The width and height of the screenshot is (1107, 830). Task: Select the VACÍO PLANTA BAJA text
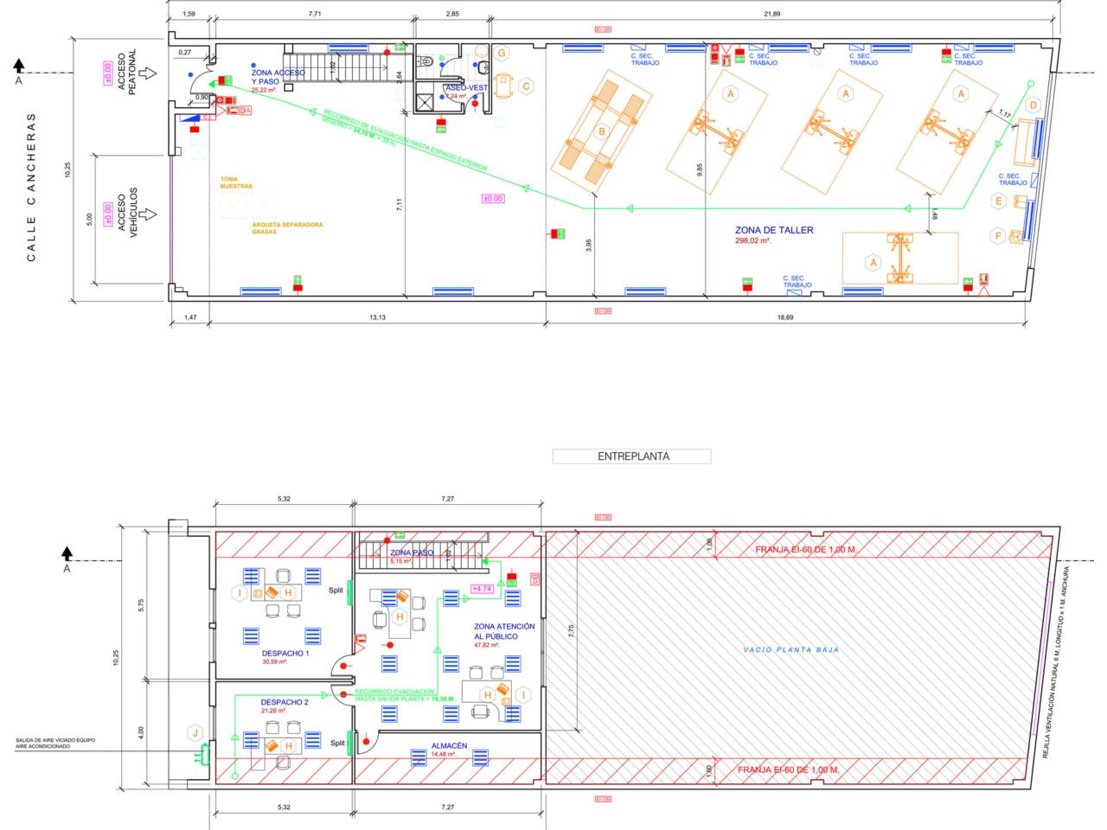pos(792,649)
